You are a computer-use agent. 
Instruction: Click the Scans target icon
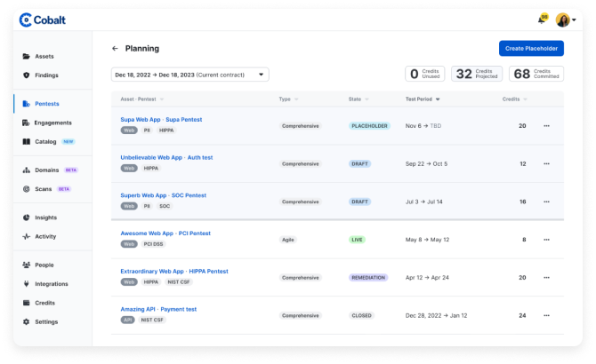[26, 189]
